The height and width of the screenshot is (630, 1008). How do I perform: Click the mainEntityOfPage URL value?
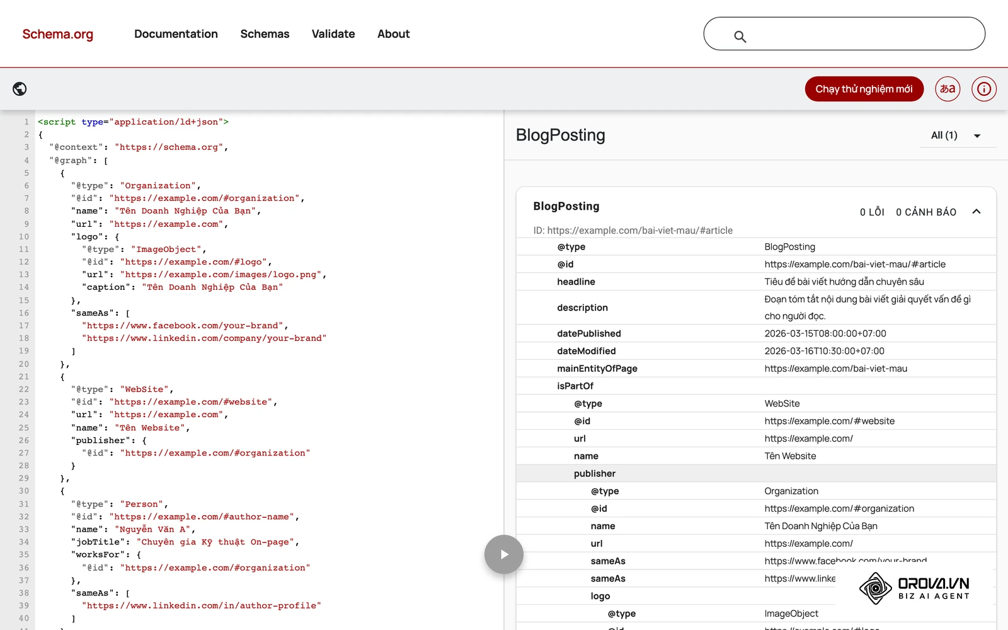click(x=836, y=369)
